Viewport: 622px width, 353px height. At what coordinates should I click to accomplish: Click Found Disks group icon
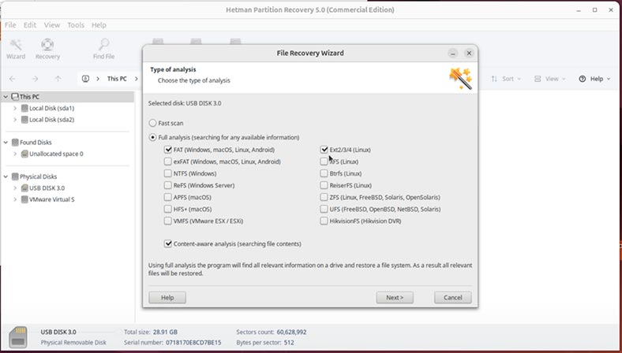tap(15, 143)
